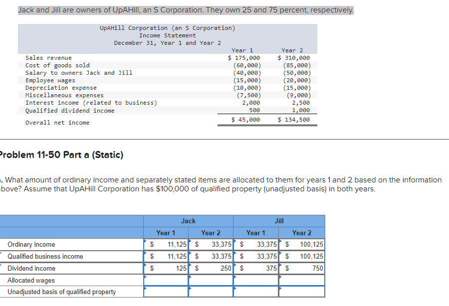
Task: Select Jack Year 1 Dividend income cell
Action: (166, 268)
